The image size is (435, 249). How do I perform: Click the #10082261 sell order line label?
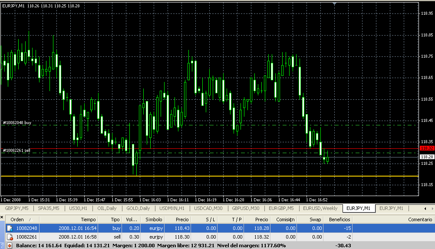pos(16,150)
